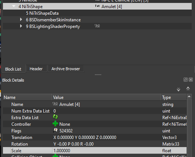Select the 5 NiTriShapeData block
Viewport: 195px width, 157px height.
42,13
